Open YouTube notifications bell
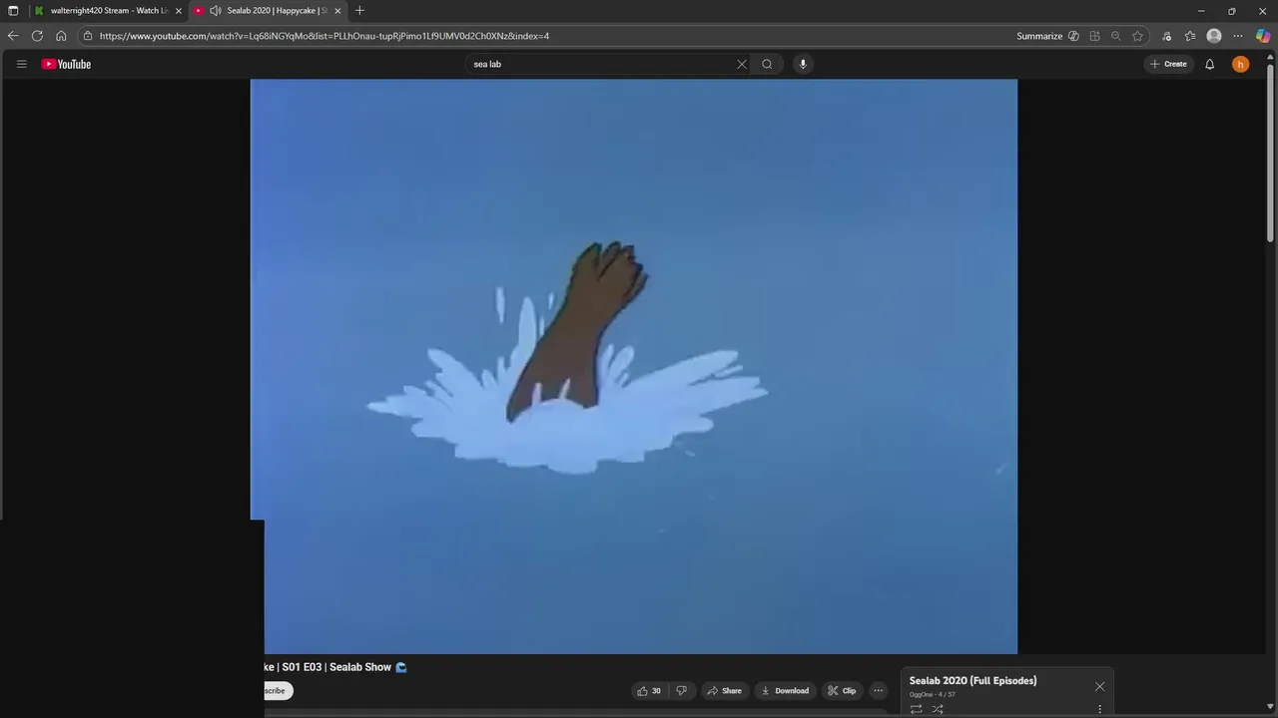This screenshot has height=718, width=1278. (x=1209, y=64)
